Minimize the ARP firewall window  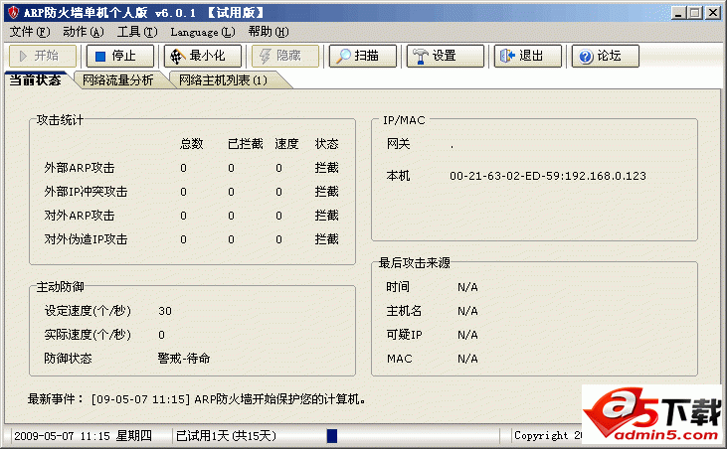(679, 13)
